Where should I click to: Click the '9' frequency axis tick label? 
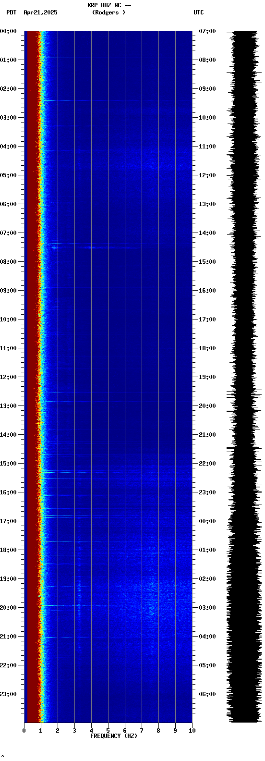pos(175,731)
